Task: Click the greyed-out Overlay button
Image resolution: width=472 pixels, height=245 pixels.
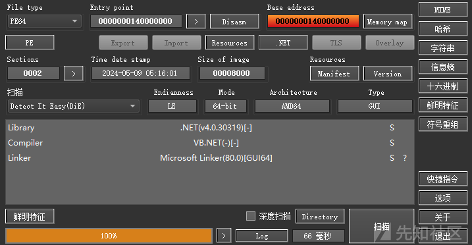Action: 390,43
